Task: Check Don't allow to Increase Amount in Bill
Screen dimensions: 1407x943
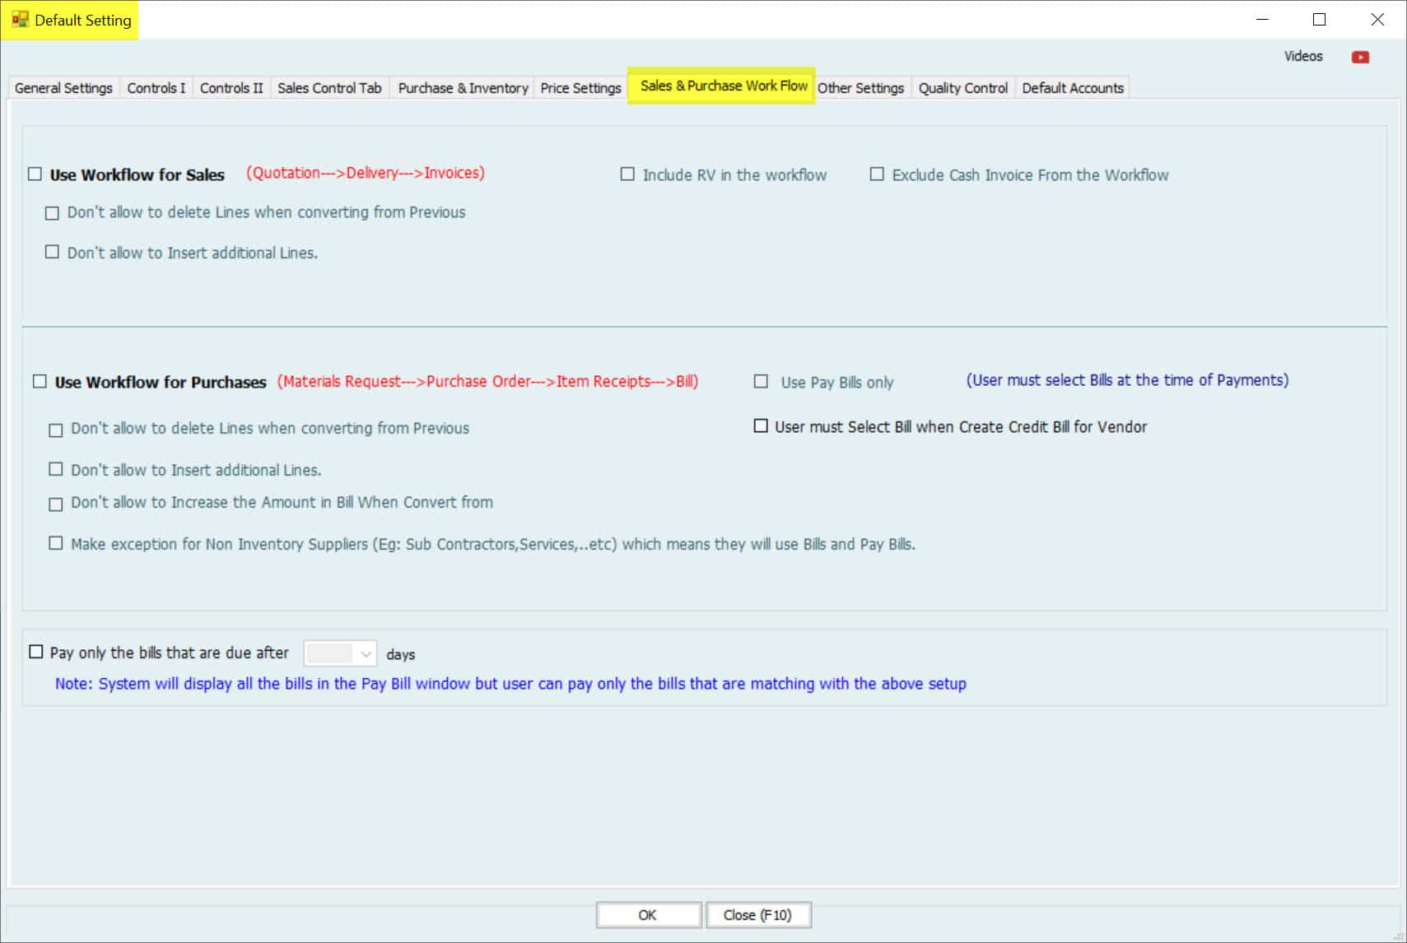Action: [55, 504]
